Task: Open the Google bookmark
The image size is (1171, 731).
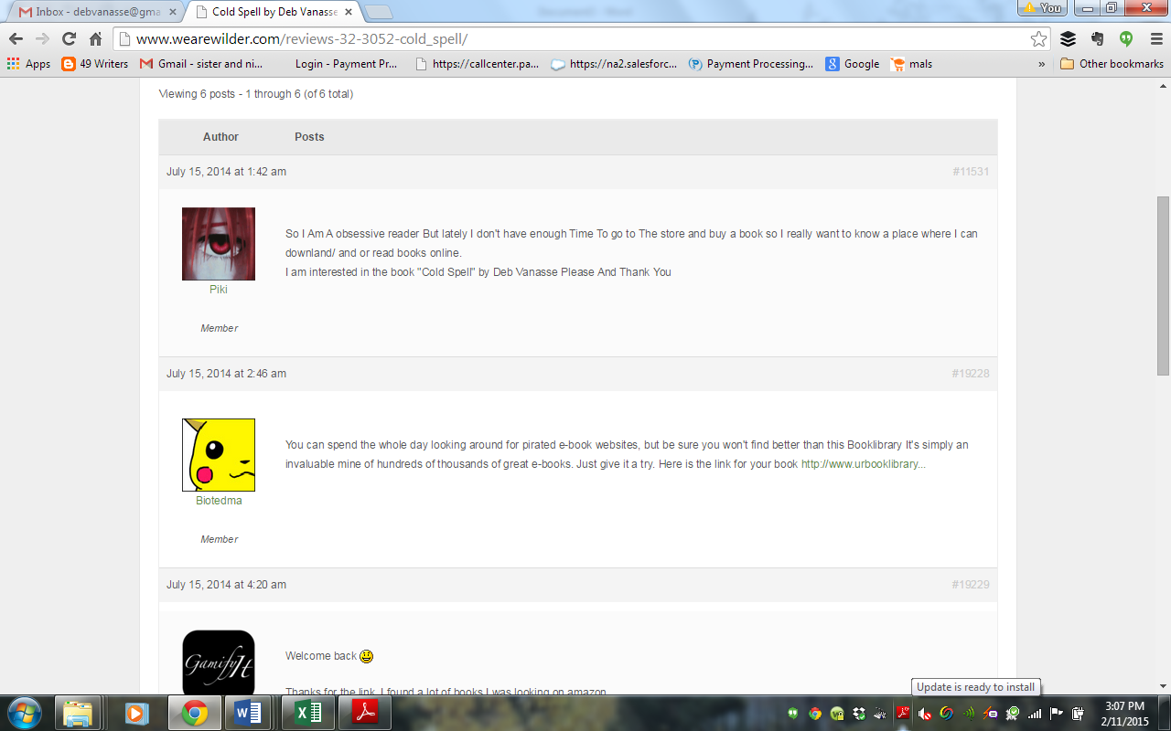Action: [x=852, y=64]
